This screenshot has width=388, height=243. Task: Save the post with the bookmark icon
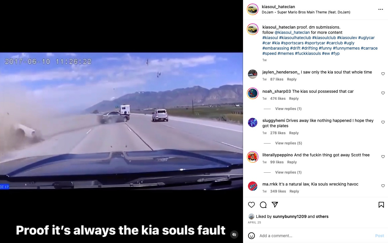[381, 205]
